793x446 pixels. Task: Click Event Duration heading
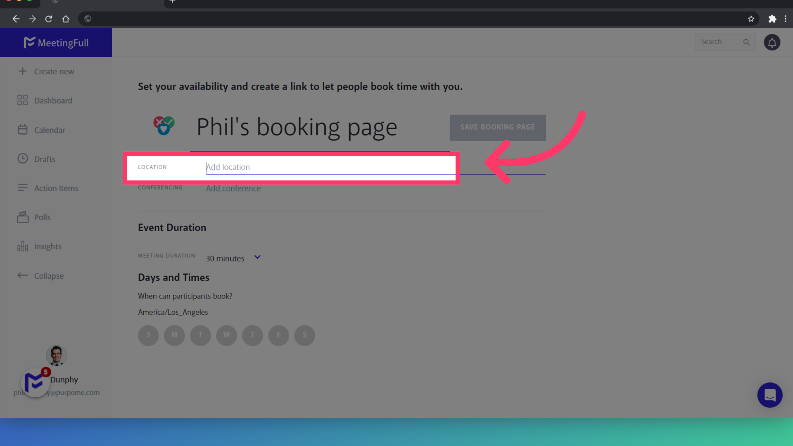172,228
